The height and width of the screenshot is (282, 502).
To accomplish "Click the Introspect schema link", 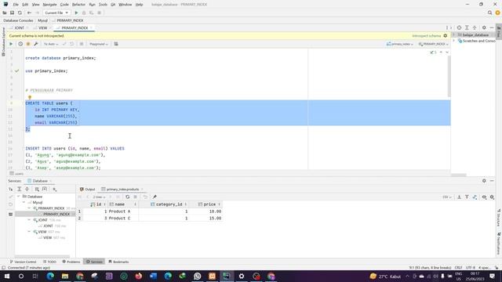I will coord(427,36).
